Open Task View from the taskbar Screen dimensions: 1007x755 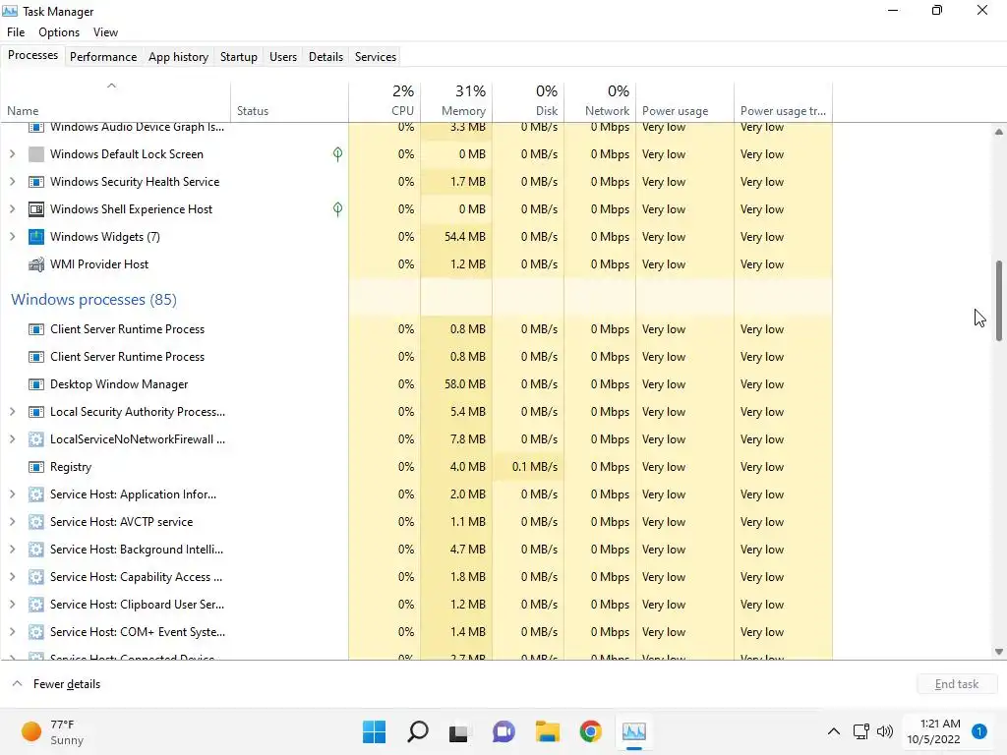[459, 731]
